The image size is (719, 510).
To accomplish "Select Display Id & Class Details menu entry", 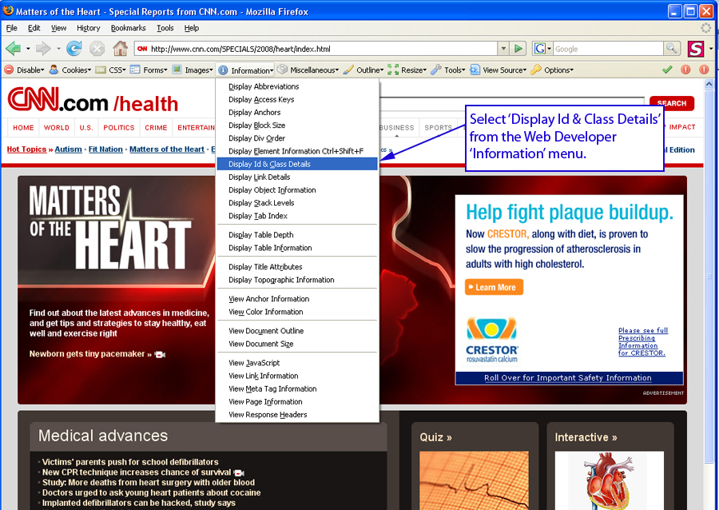I will point(270,163).
